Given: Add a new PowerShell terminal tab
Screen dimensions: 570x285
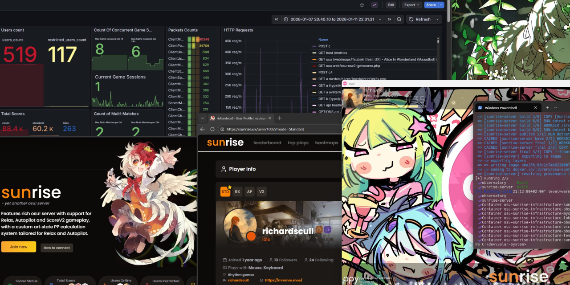Looking at the screenshot, I should point(548,108).
